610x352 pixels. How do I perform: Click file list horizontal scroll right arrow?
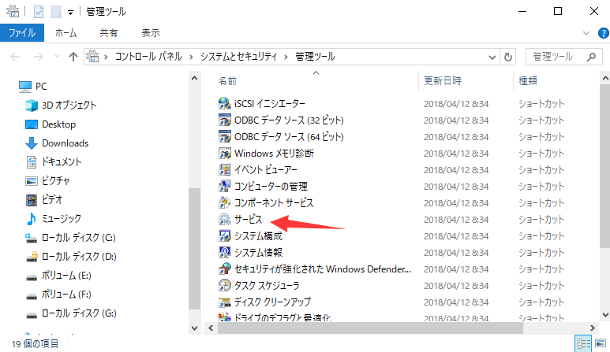click(x=592, y=328)
